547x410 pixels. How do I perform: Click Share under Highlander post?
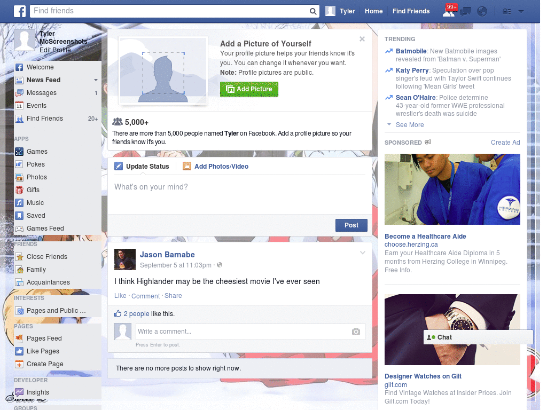click(x=173, y=296)
